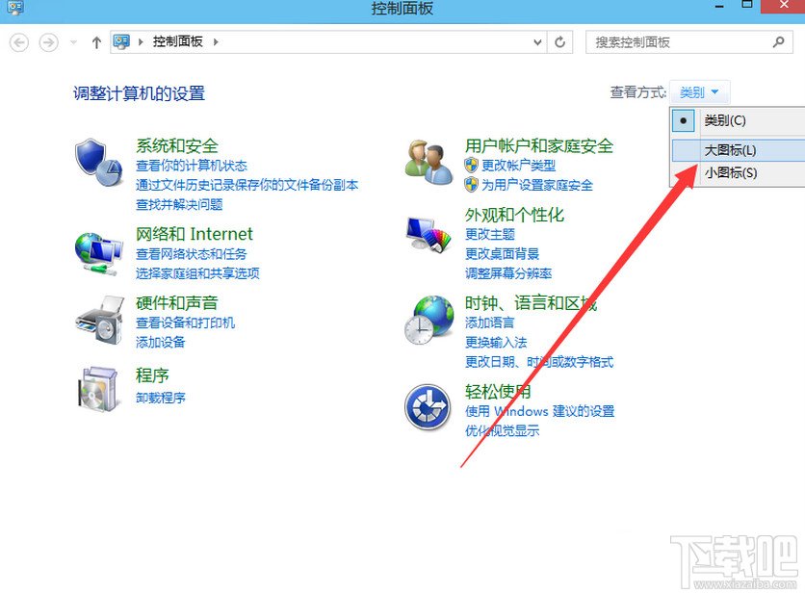
Task: Click the refresh button beside the address bar
Action: point(559,41)
